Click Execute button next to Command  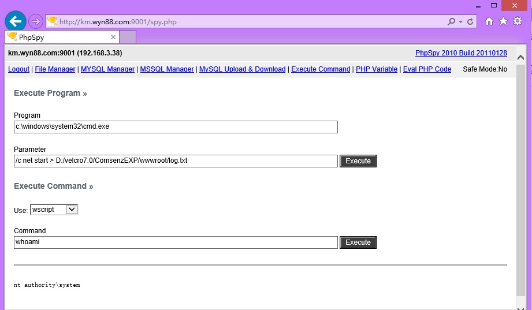coord(358,242)
